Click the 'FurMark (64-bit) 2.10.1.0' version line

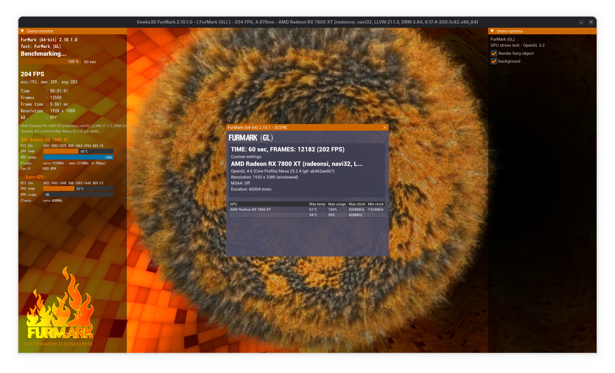point(49,40)
